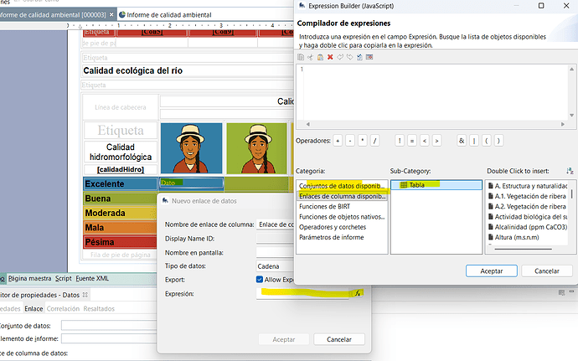Insert the ampersand operator
Image resolution: width=578 pixels, height=361 pixels.
pos(461,141)
